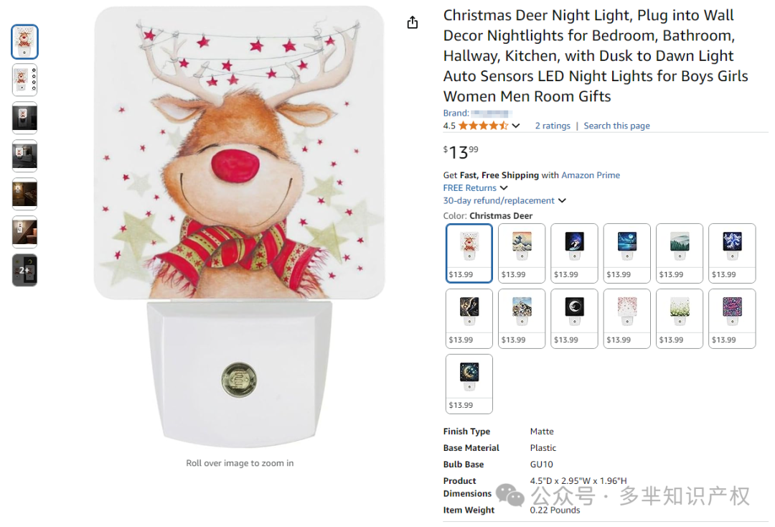Screen dimensions: 775x527
Task: Expand the star rating breakdown chevron
Action: click(x=516, y=126)
